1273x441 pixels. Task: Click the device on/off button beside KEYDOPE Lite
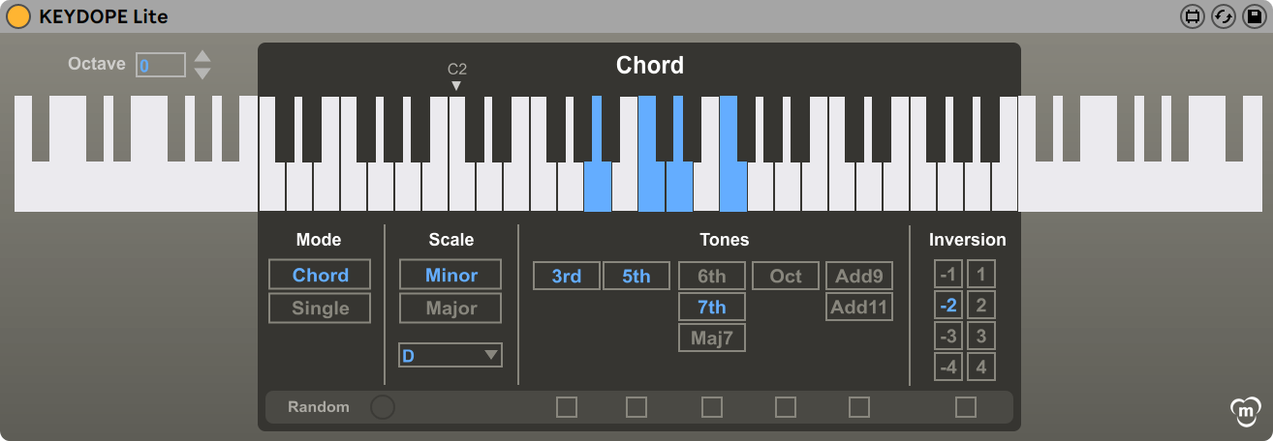point(18,16)
